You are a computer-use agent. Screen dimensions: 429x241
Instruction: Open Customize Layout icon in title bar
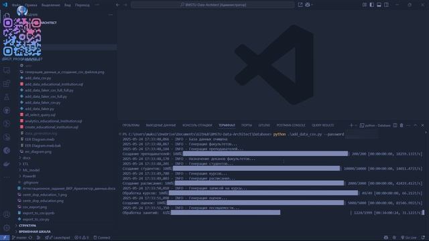click(365, 5)
